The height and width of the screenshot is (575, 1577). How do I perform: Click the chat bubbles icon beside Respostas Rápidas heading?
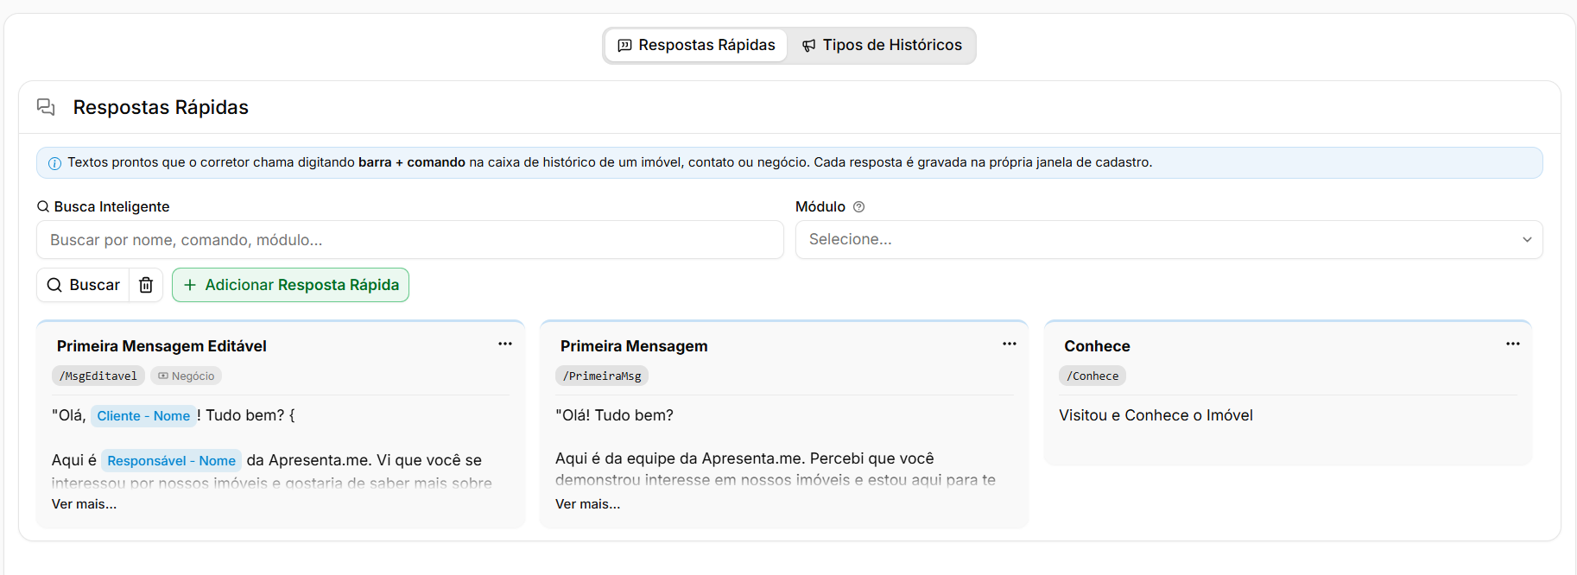click(x=46, y=107)
